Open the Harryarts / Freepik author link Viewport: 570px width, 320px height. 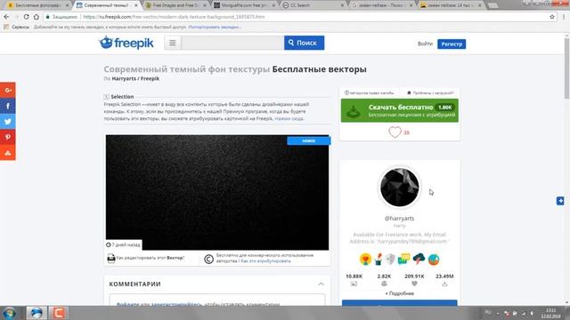[135, 78]
